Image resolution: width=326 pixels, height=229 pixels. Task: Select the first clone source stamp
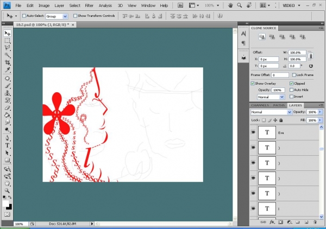click(x=262, y=37)
